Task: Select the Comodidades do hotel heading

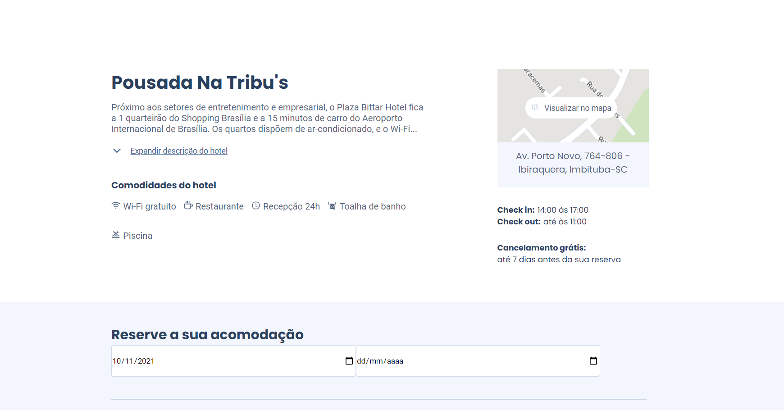Action: (164, 185)
